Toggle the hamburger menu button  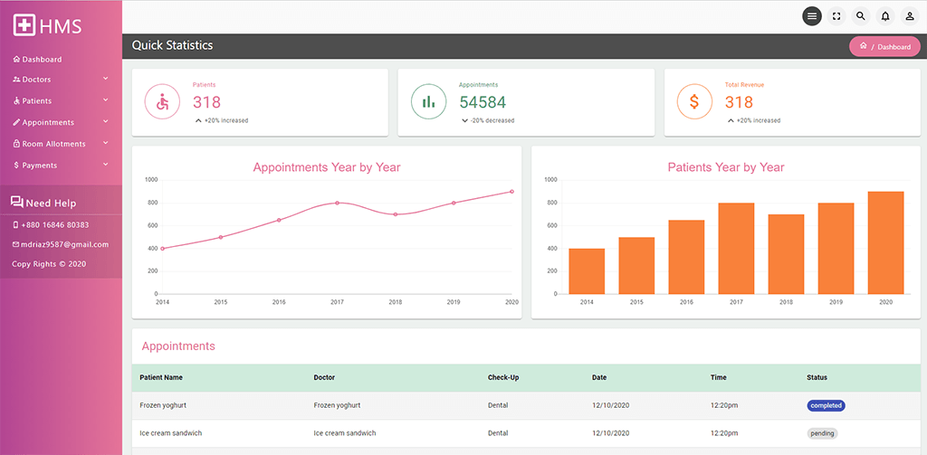point(812,16)
